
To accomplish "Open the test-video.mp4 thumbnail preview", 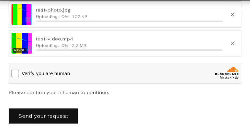I will 22,43.
